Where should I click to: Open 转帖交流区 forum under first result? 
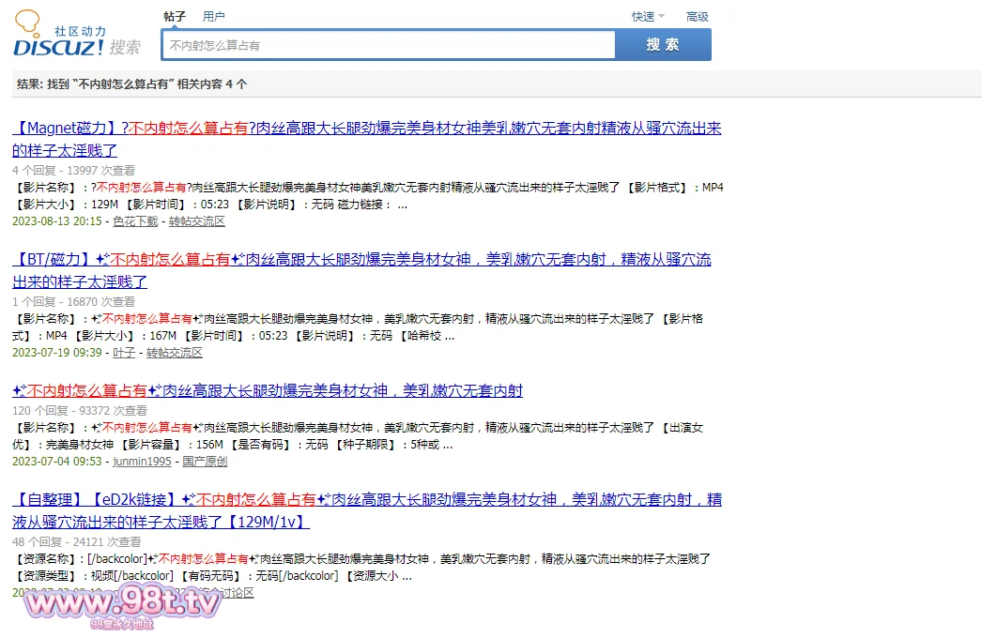pyautogui.click(x=197, y=221)
